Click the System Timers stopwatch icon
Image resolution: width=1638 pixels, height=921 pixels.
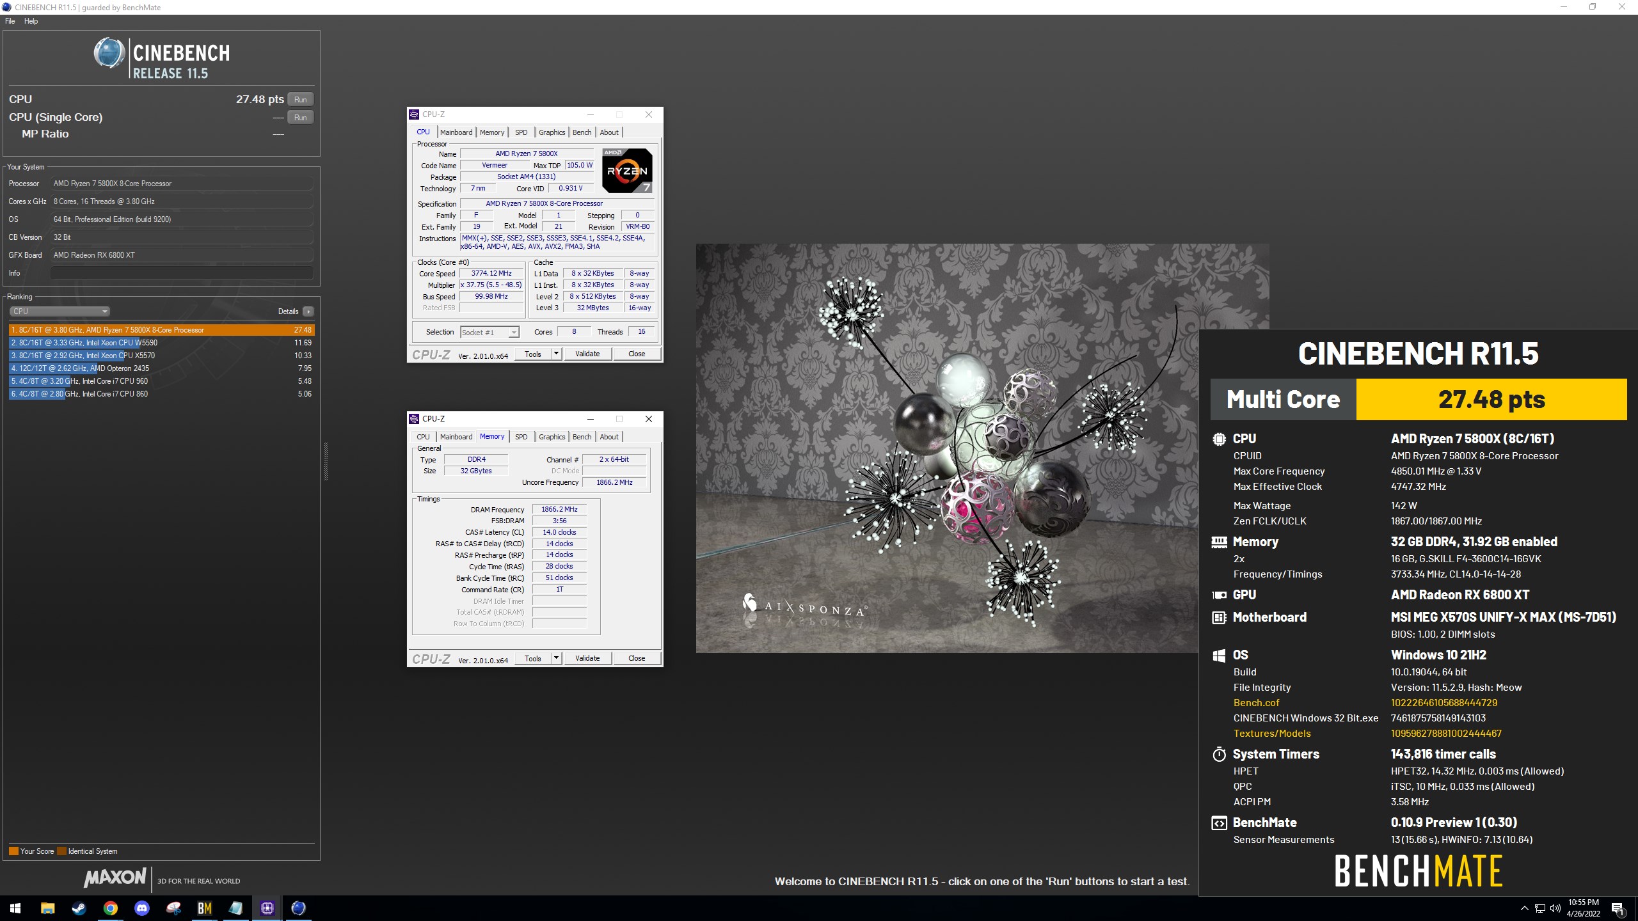1219,754
